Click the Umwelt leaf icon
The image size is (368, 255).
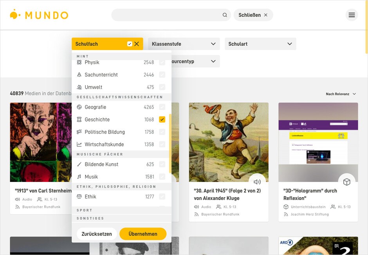[x=79, y=87]
